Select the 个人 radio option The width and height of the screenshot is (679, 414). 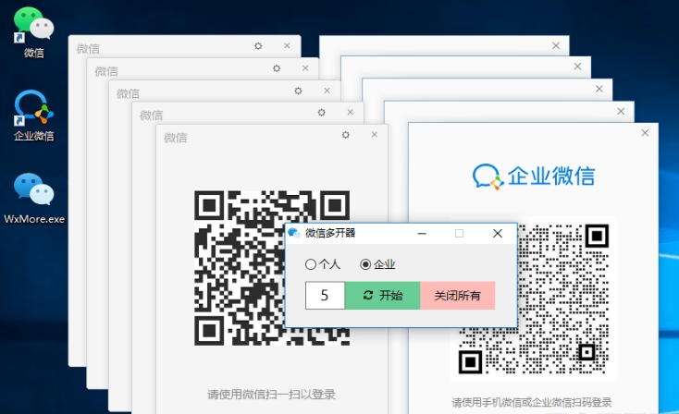(323, 264)
